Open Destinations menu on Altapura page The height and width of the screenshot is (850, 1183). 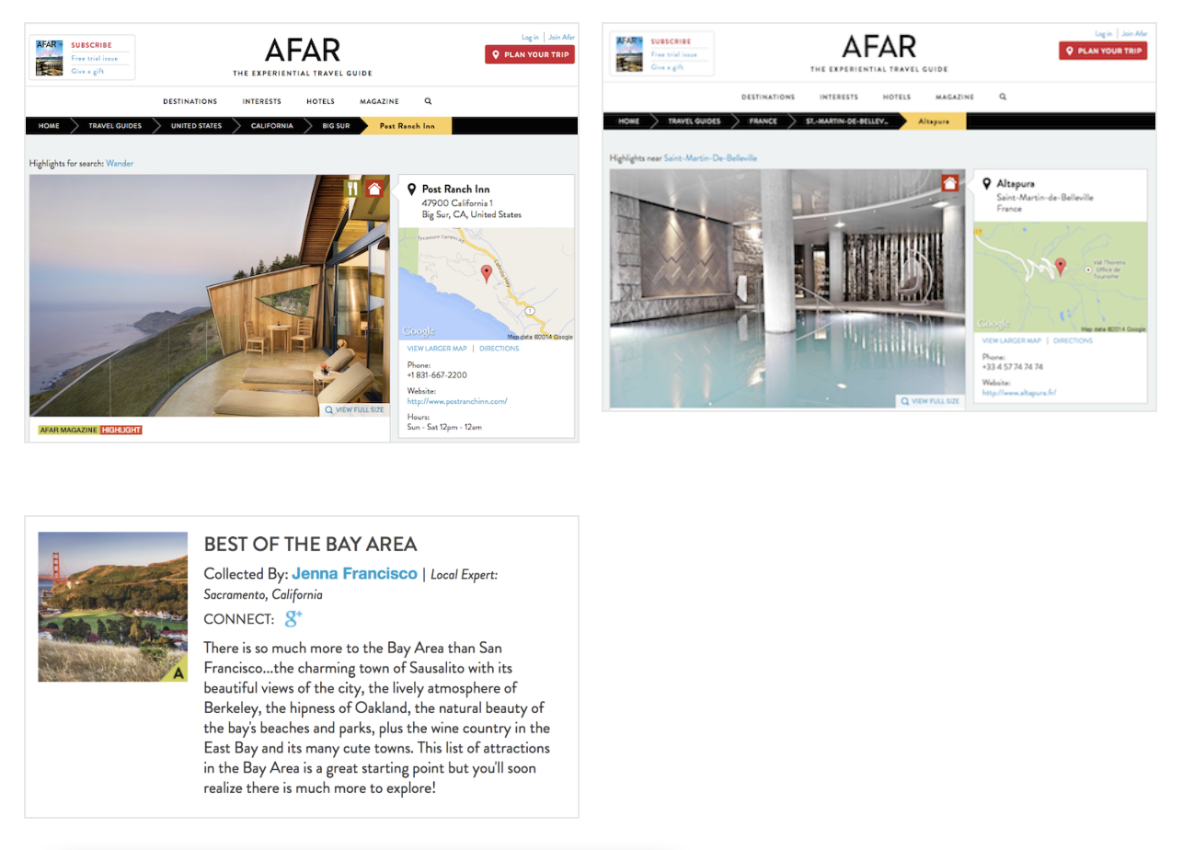pos(768,97)
